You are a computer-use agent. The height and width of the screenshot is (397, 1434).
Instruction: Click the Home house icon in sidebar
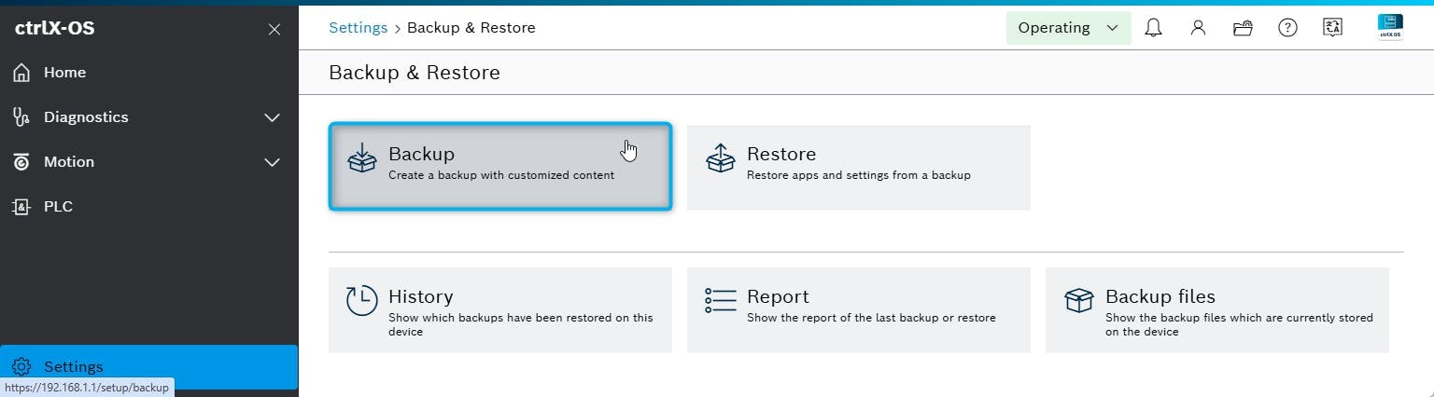[21, 73]
